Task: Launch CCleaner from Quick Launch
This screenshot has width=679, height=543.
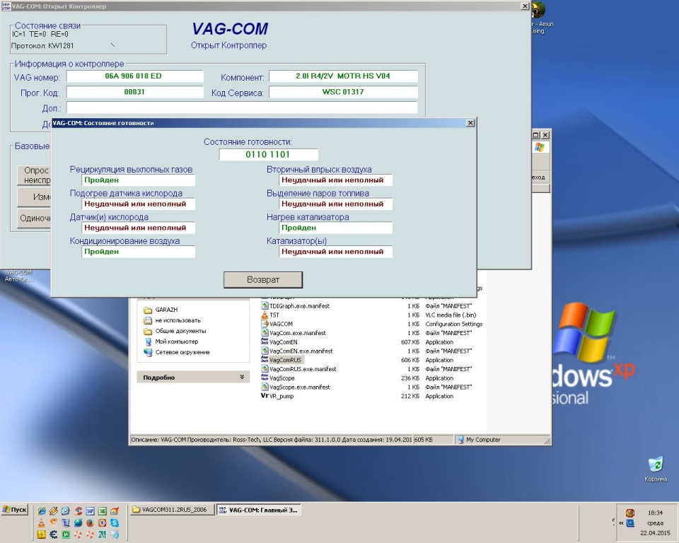Action: pos(79,511)
